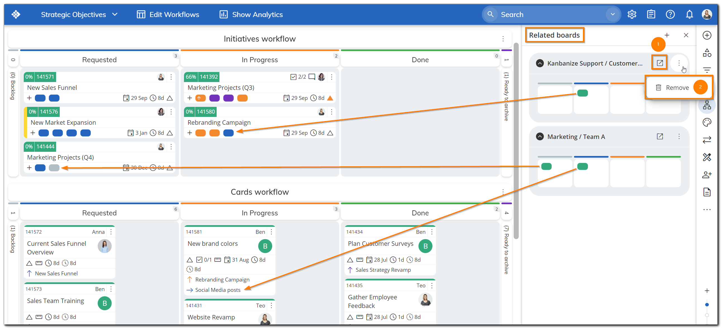Viewport: 725px width, 332px height.
Task: Collapse the Marketing / Team A board preview
Action: tap(540, 136)
